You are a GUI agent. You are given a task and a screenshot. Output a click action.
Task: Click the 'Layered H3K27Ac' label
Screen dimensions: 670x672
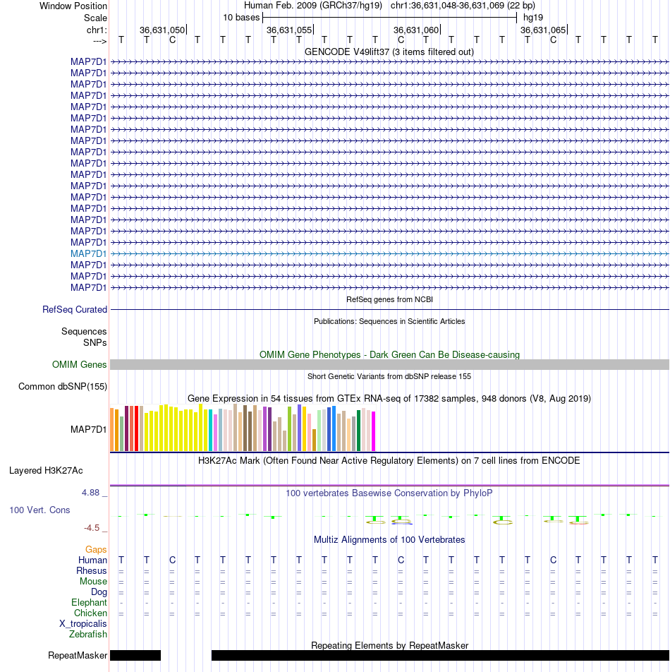(47, 471)
